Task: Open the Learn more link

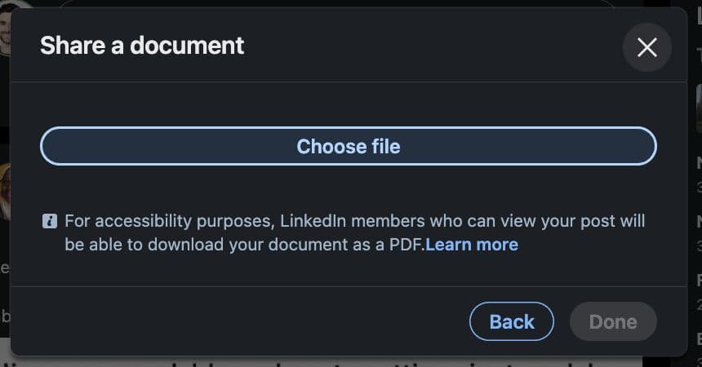Action: [x=472, y=245]
